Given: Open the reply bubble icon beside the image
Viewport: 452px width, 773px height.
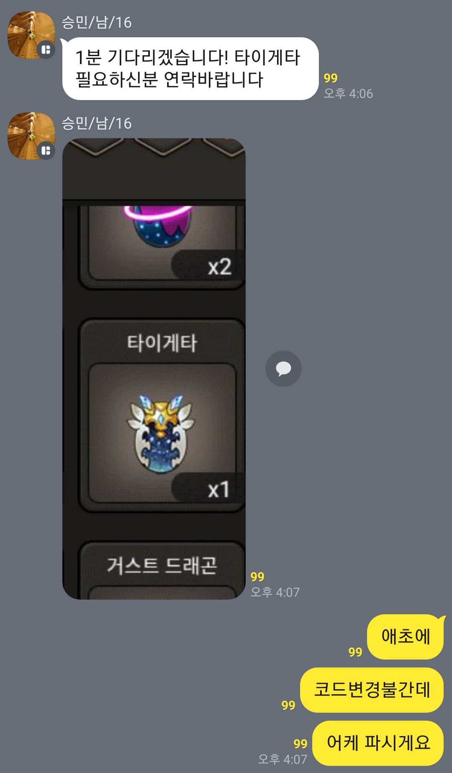Looking at the screenshot, I should [283, 368].
